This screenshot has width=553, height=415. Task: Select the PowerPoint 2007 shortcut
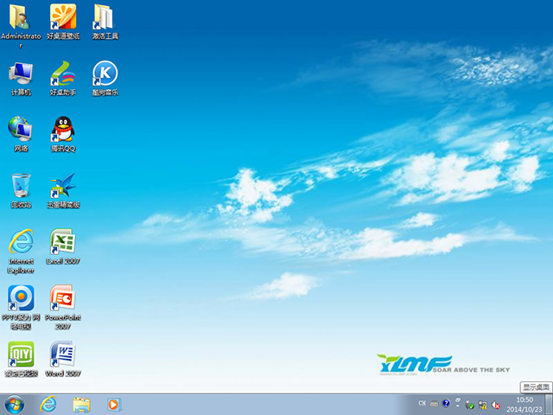pos(63,298)
